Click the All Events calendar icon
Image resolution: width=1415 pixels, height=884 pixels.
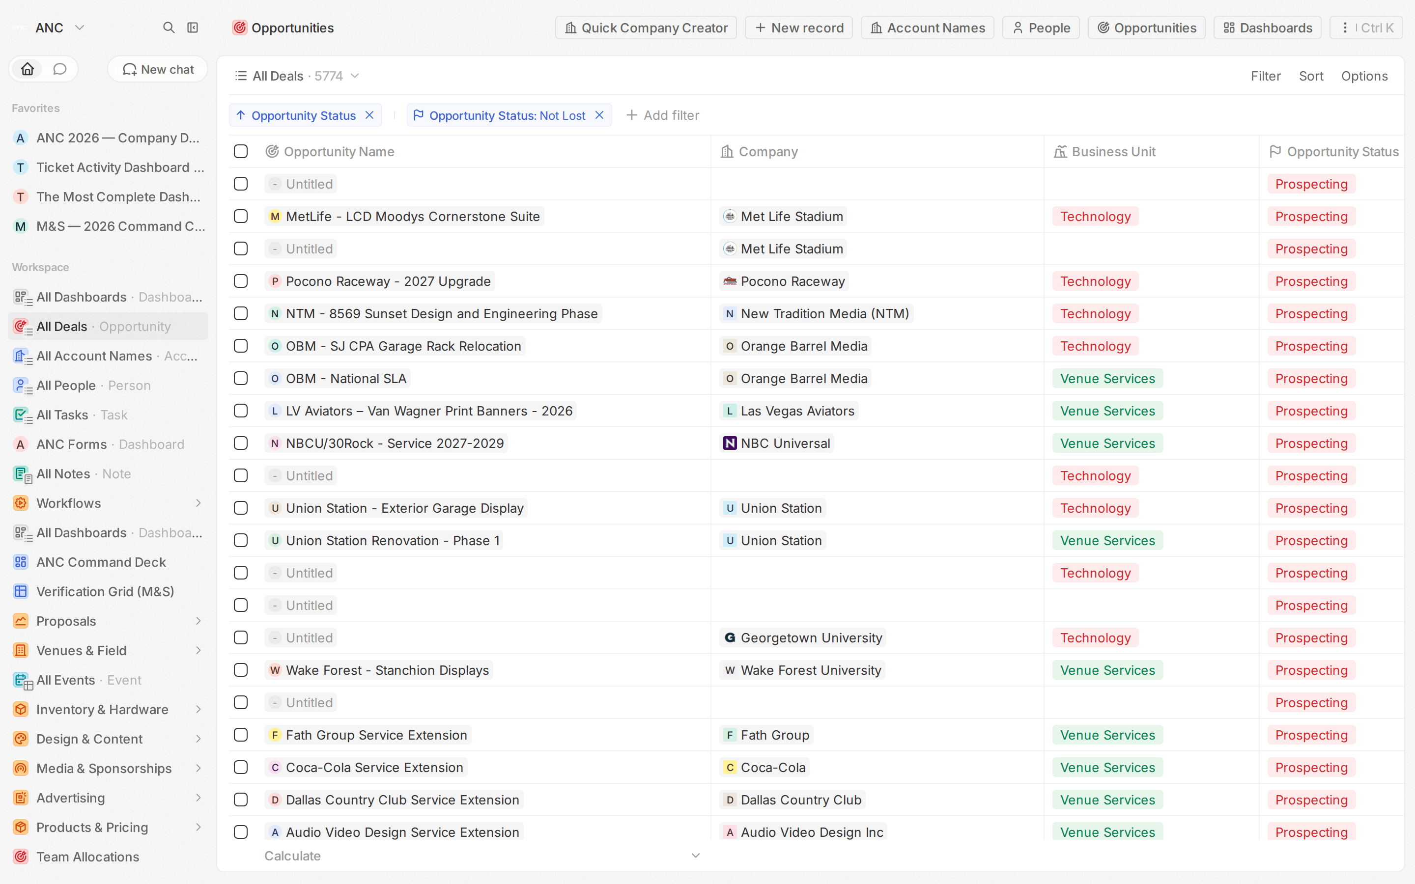[22, 680]
